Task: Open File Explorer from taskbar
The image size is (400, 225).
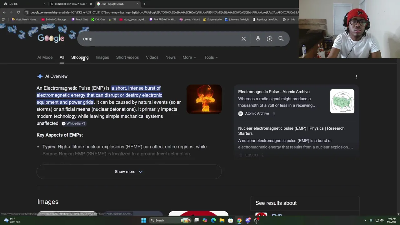Action: 222,220
